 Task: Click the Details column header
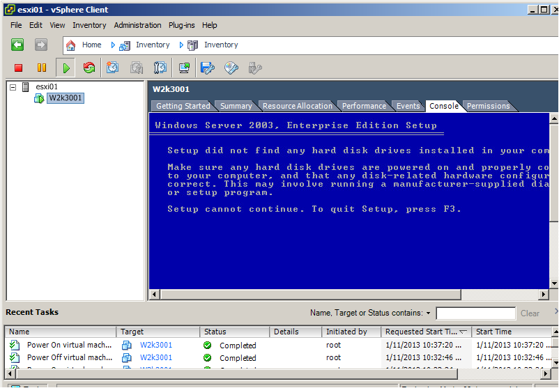[296, 332]
